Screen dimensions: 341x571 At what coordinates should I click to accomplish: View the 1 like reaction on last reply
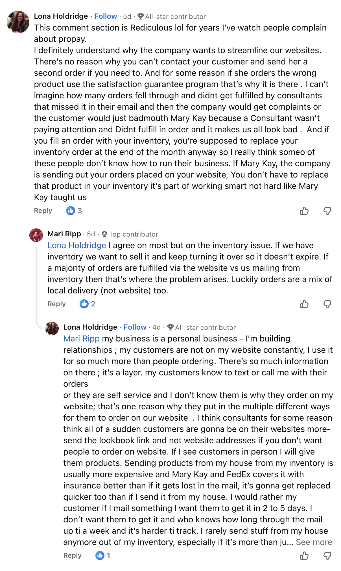tap(103, 555)
